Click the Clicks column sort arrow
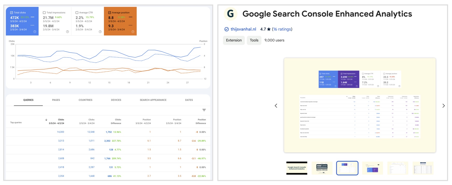Viewport: 452px width, 185px height. [x=46, y=120]
